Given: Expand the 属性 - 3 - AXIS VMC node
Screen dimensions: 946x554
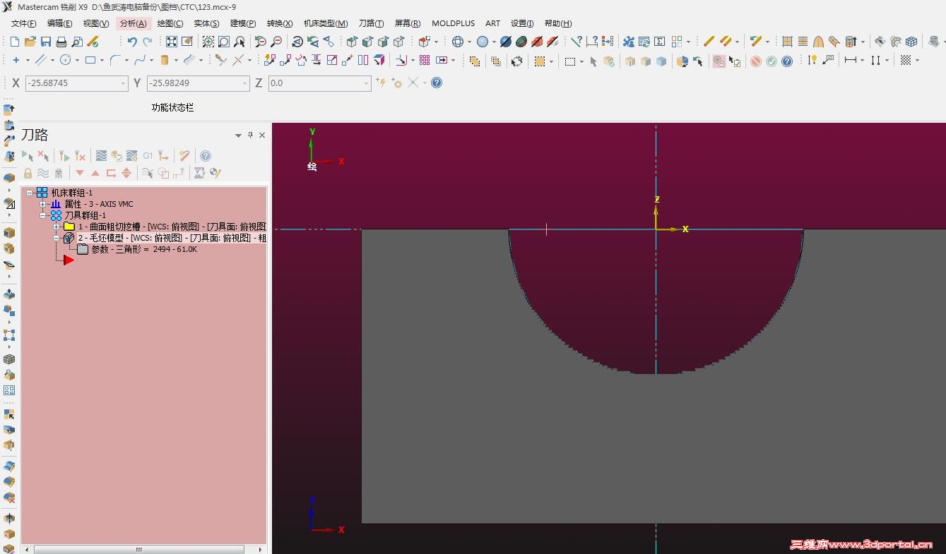Looking at the screenshot, I should 43,204.
